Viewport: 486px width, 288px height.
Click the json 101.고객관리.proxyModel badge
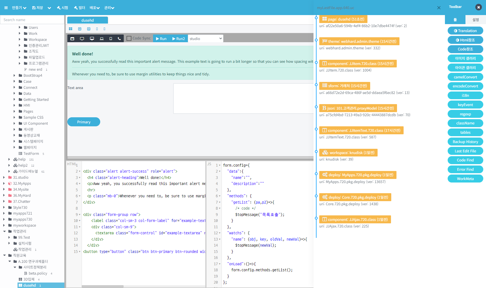358,108
